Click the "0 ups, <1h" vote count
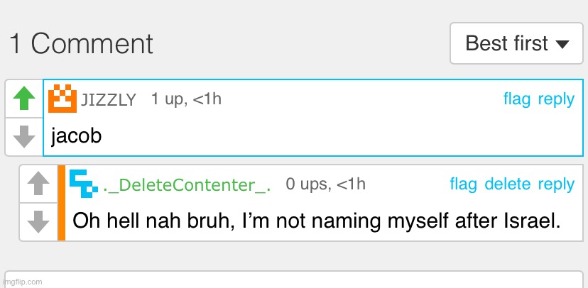 [x=325, y=184]
